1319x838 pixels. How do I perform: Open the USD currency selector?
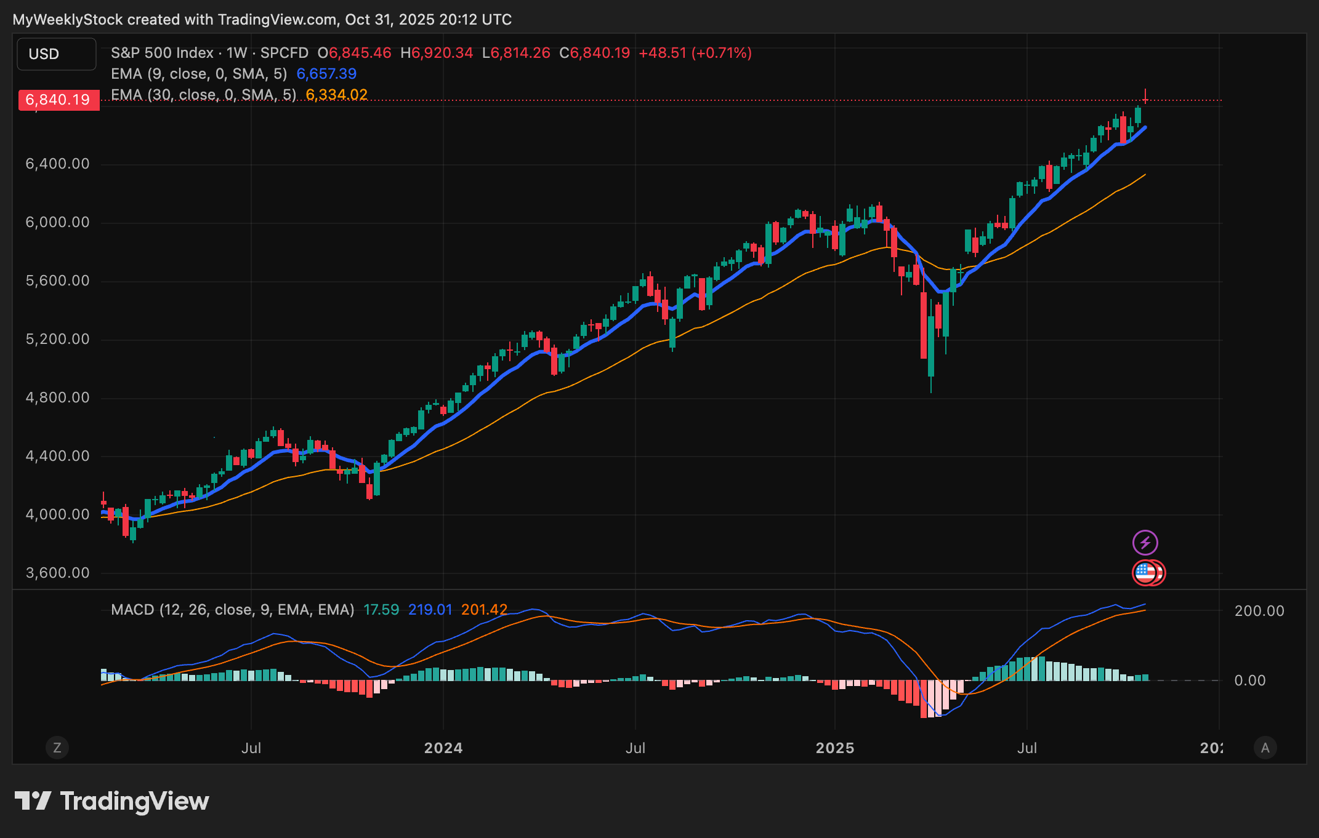(x=56, y=54)
